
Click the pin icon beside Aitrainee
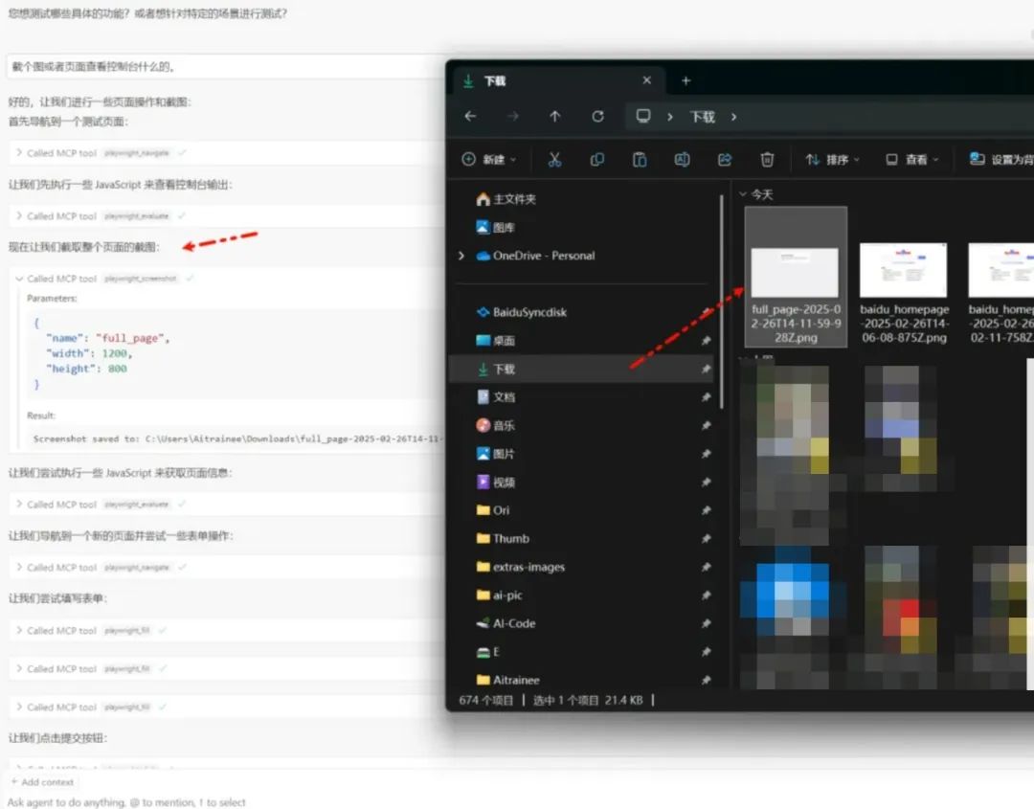706,680
